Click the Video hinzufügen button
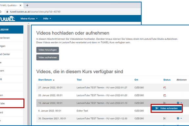 pyautogui.click(x=48, y=50)
